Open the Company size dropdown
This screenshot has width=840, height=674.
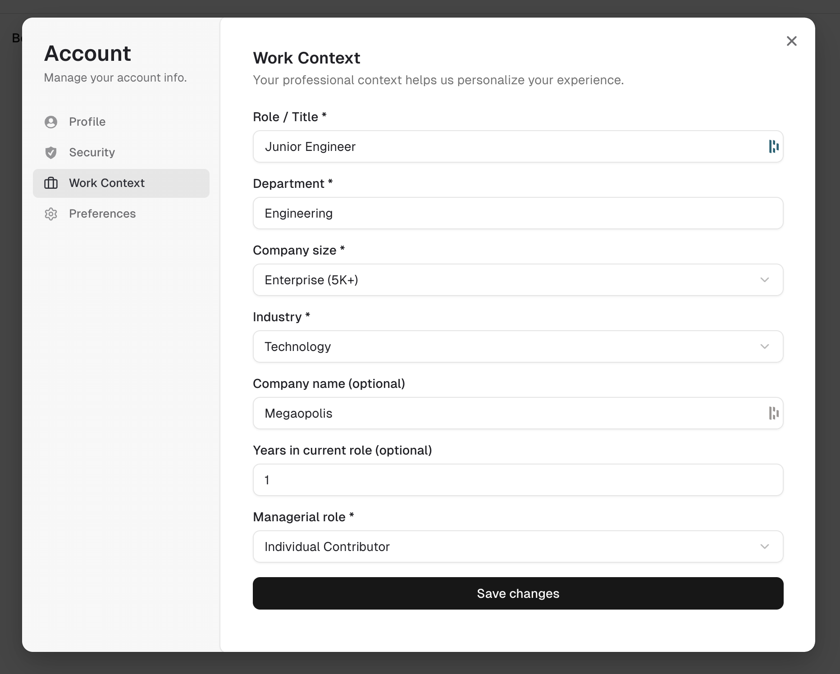518,280
